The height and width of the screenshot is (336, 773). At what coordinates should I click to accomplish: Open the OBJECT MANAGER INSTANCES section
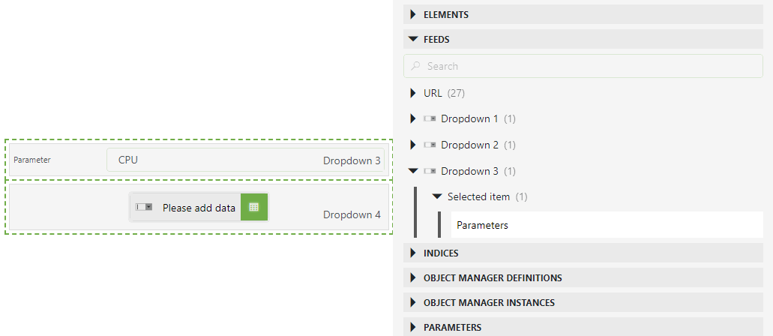tap(583, 302)
